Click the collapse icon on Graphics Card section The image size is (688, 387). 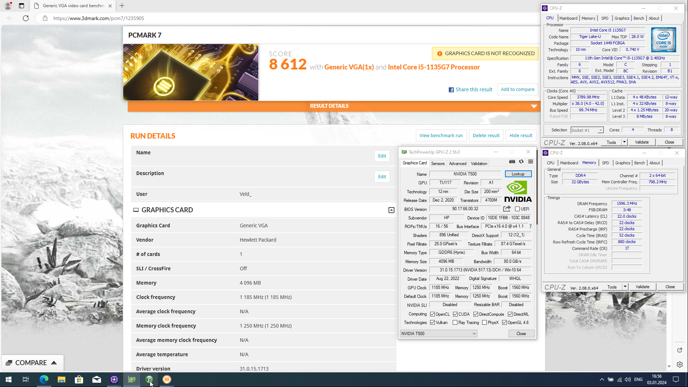[391, 210]
